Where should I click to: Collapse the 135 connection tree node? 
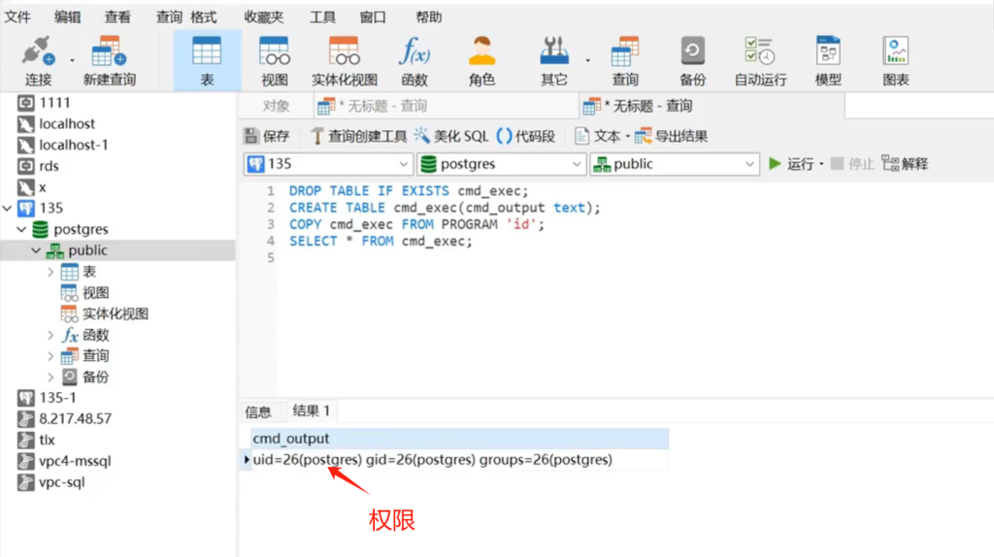coord(8,208)
